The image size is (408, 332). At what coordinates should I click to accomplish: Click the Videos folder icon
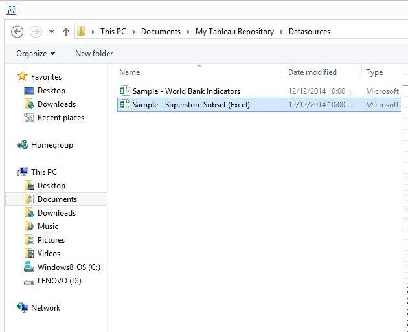[29, 253]
